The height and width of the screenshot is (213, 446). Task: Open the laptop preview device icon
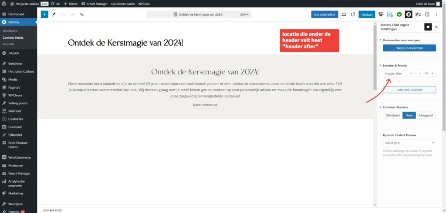344,14
